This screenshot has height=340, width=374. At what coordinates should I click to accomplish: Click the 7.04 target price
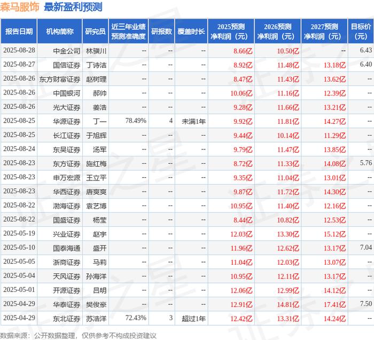(366, 247)
